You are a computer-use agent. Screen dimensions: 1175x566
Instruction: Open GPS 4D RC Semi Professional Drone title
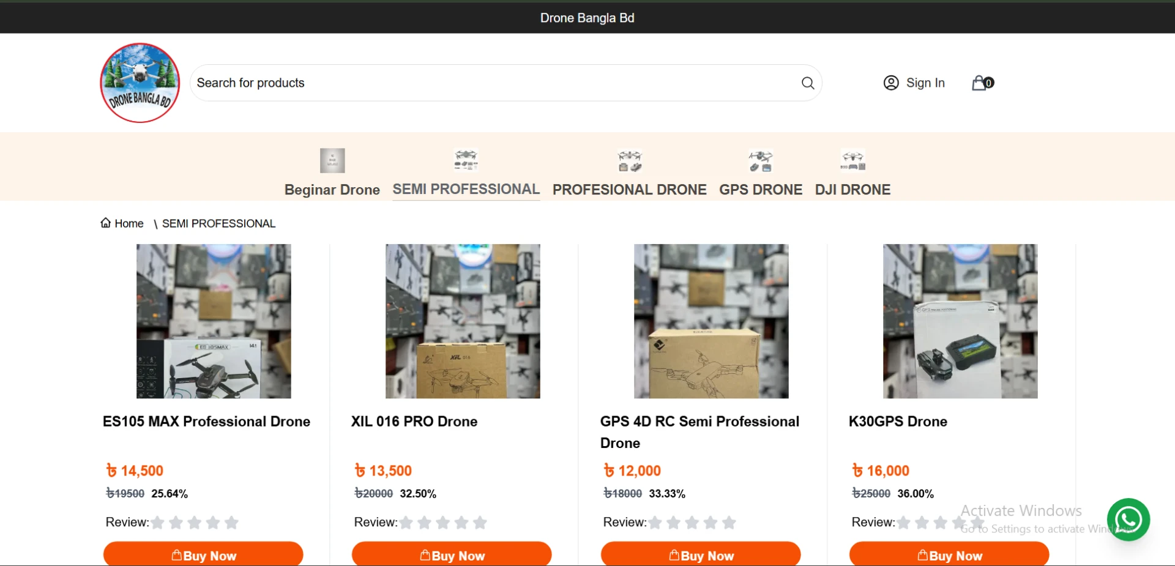(699, 432)
